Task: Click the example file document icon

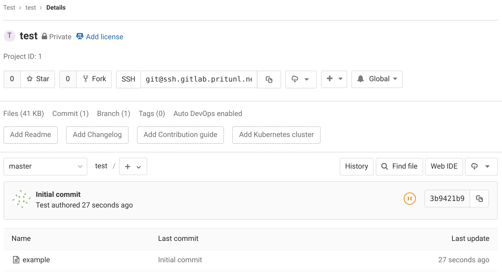Action: coord(16,260)
